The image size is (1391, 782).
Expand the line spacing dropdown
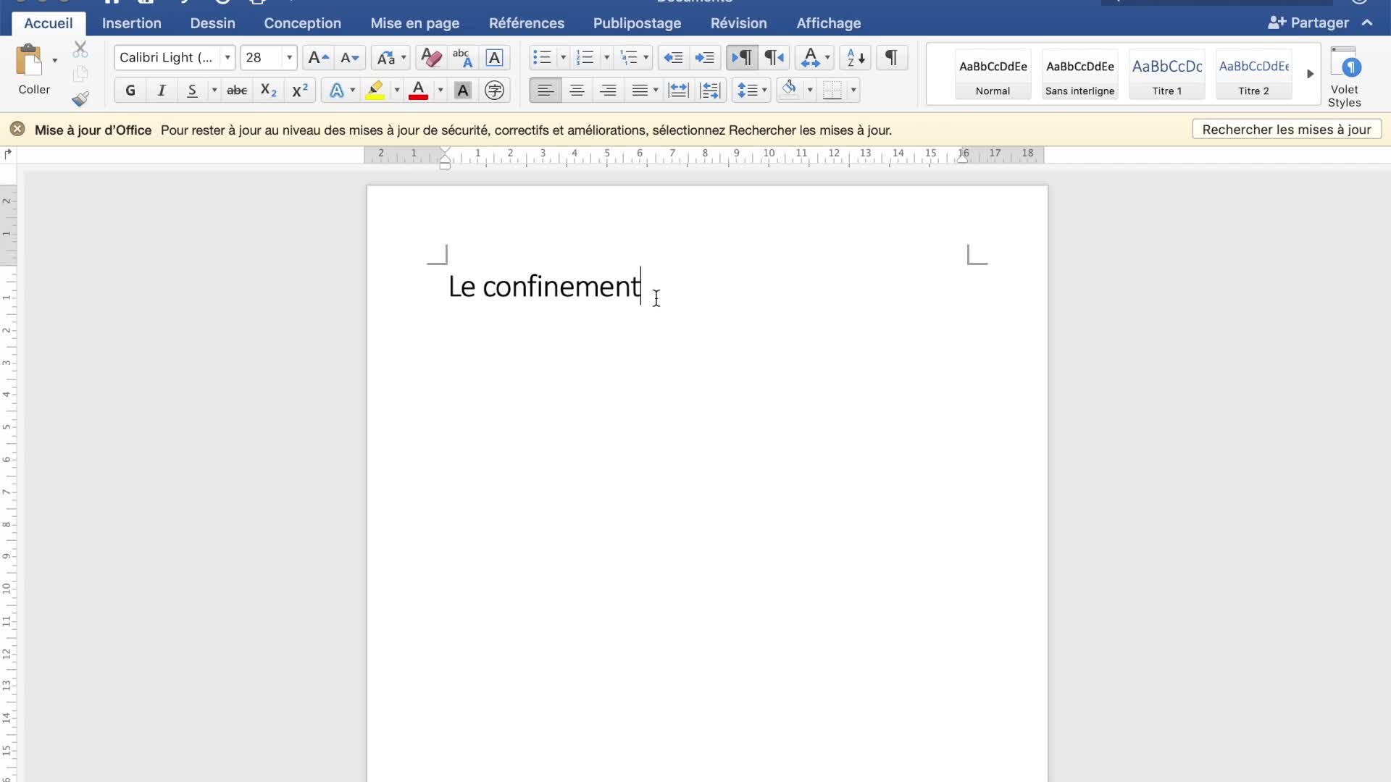tap(764, 91)
